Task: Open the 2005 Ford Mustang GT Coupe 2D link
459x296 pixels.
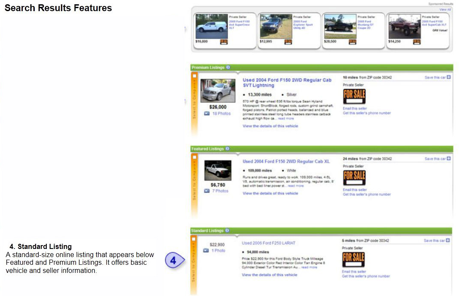Action: [x=366, y=24]
